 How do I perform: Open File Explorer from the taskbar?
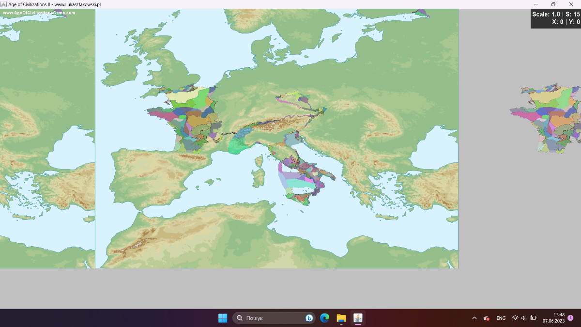tap(341, 318)
